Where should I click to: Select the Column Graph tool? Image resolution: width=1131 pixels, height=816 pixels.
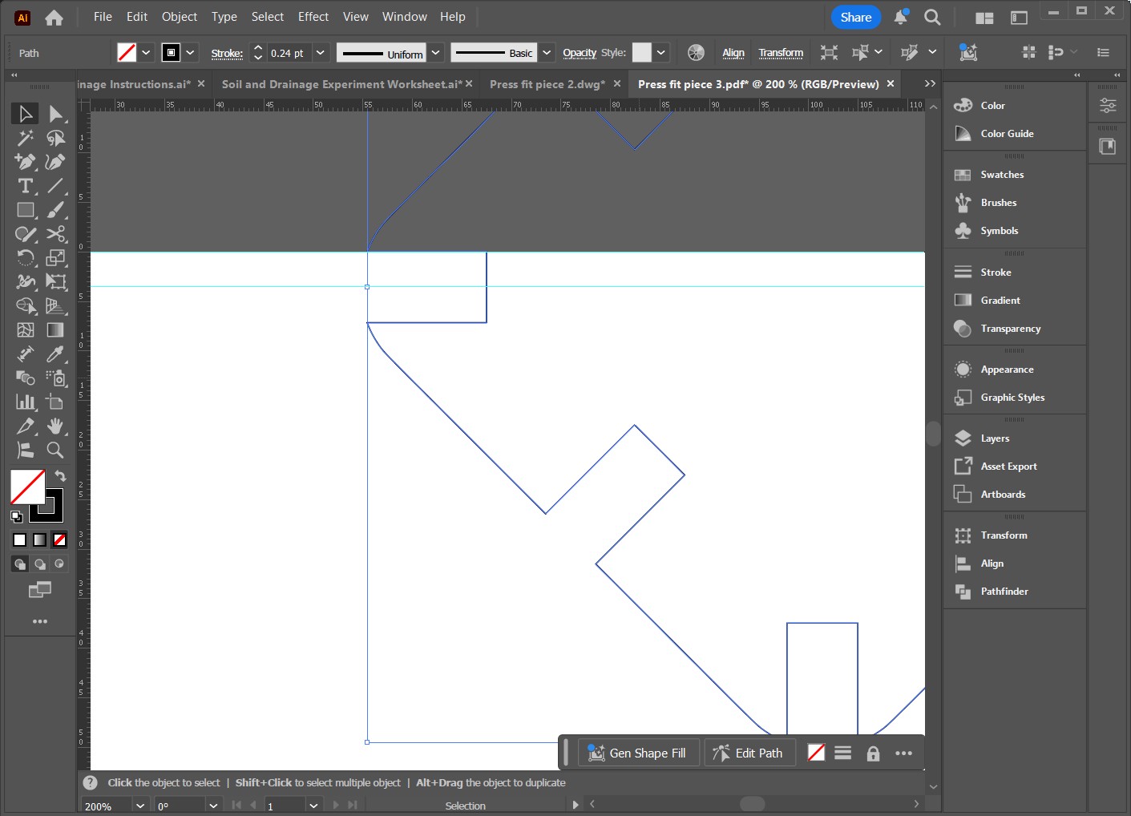pyautogui.click(x=26, y=402)
